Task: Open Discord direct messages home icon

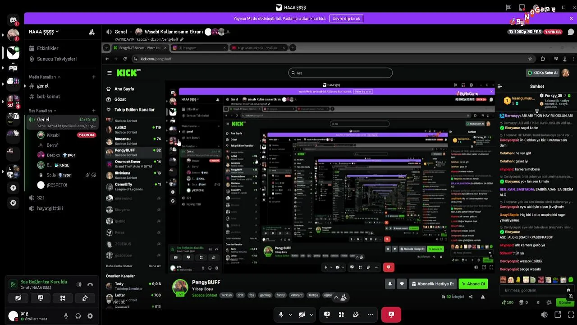Action: 13,20
